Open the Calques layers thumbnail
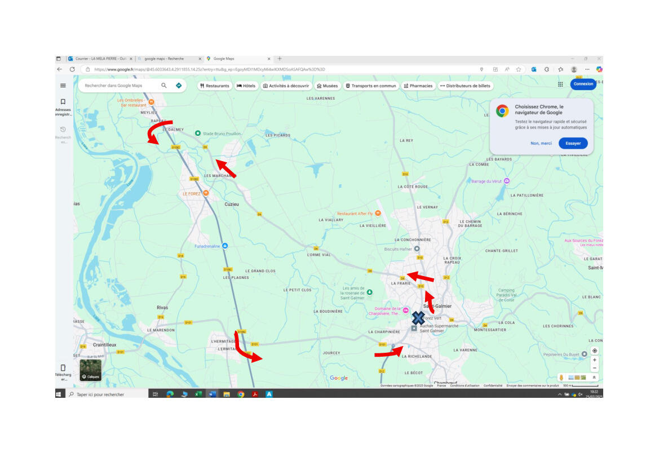 click(x=90, y=370)
